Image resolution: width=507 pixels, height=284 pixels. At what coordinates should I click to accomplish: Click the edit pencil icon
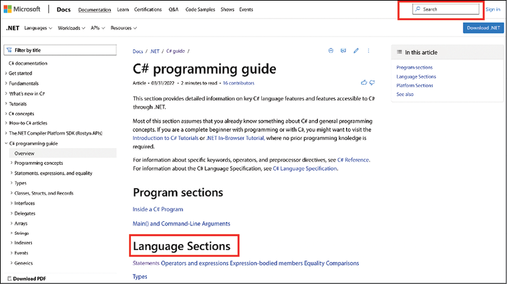click(x=356, y=51)
